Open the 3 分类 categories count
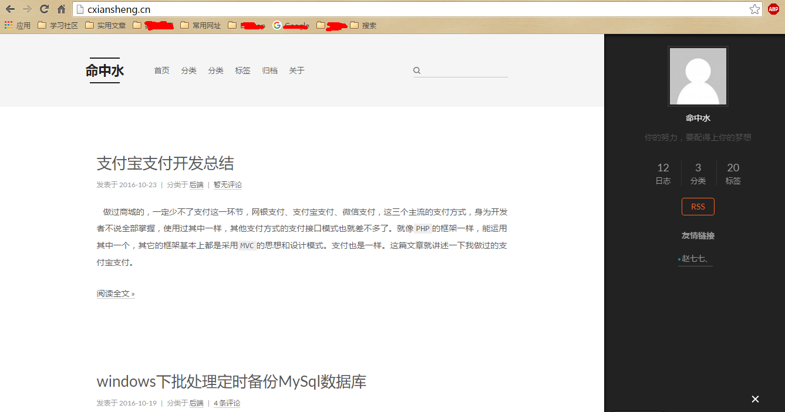785x412 pixels. [x=698, y=173]
